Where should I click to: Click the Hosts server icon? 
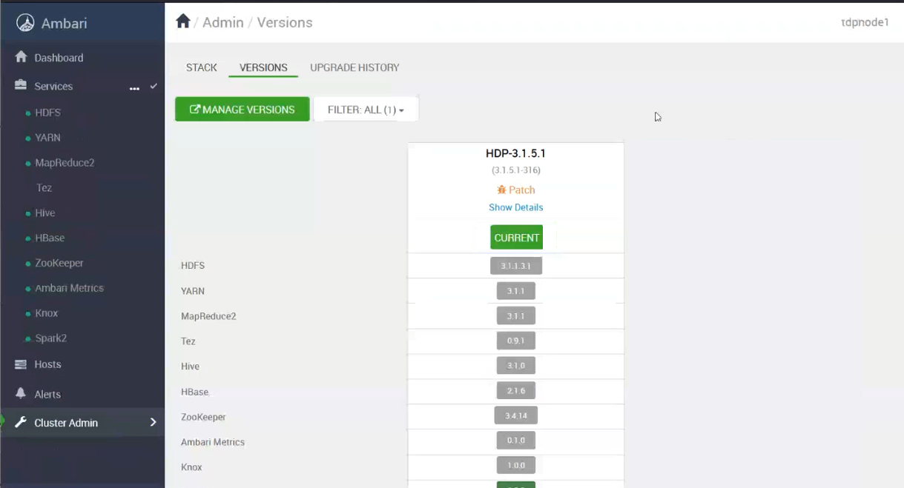(x=21, y=364)
